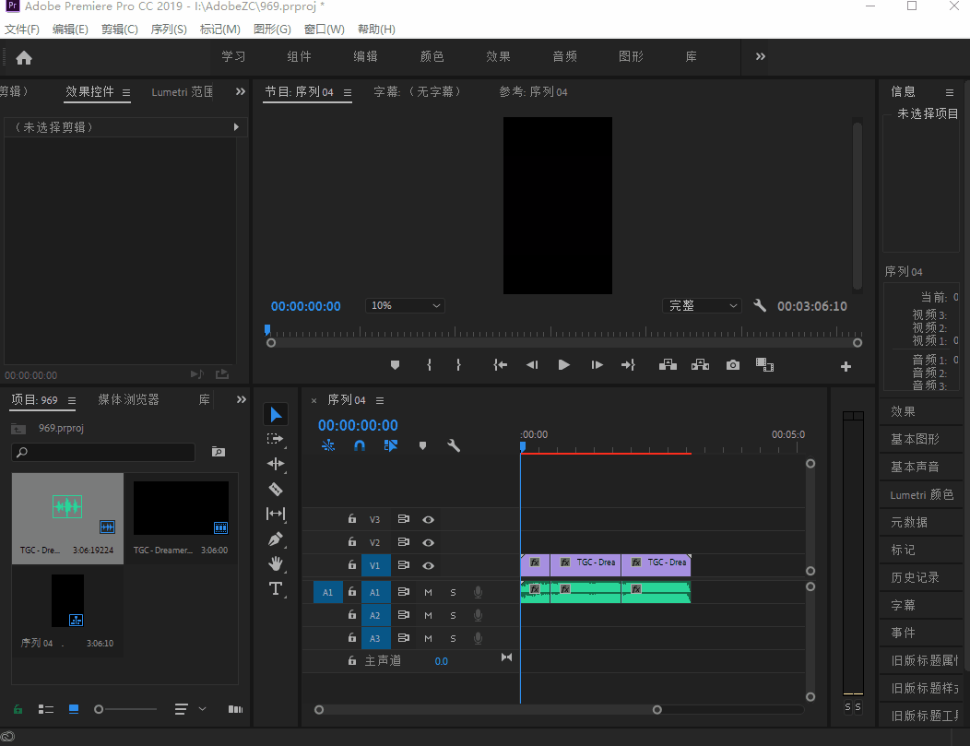970x746 pixels.
Task: Toggle V1 track visibility eye
Action: point(428,565)
